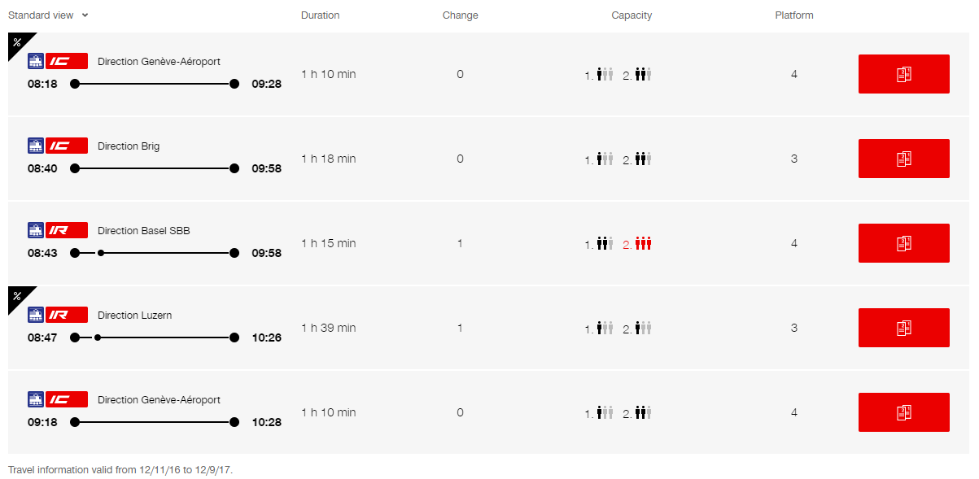Click station icon beside 09:18 IC train

pos(36,400)
